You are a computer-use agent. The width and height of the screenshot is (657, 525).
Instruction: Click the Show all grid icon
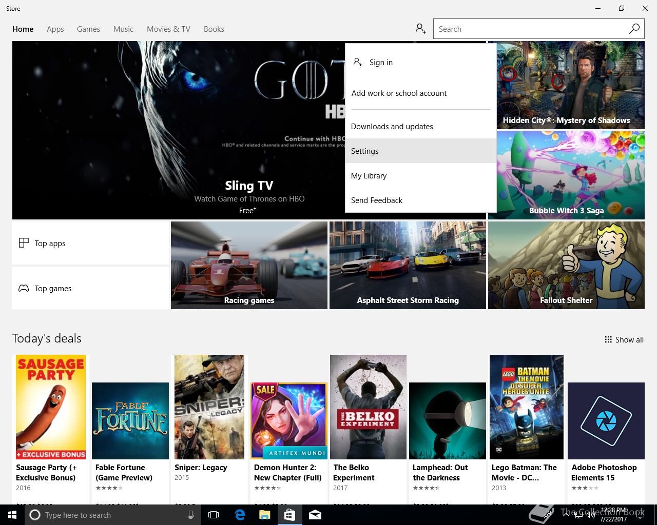608,339
